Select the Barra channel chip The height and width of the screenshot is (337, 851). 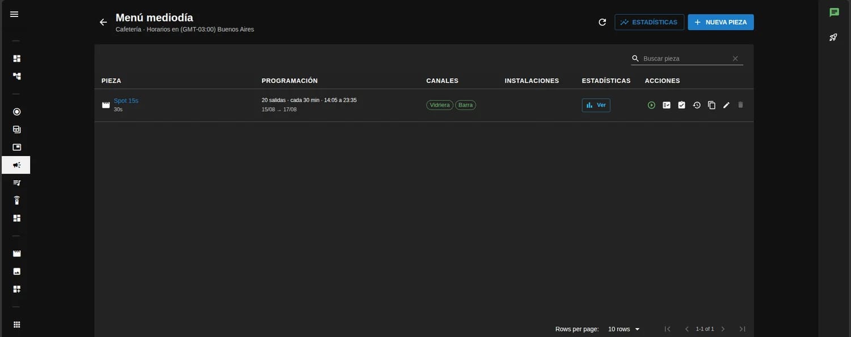[x=465, y=105]
